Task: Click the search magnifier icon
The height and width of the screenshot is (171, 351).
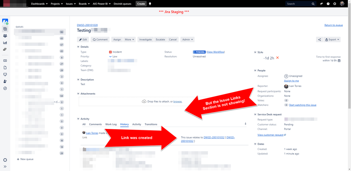Action: point(313,4)
